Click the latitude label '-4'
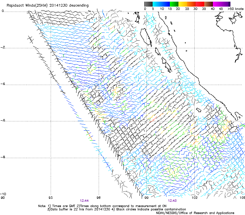Viewport: 245px width, 215px height. 3,84
